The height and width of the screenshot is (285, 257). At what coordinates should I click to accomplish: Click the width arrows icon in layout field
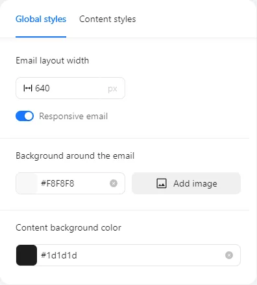pos(28,88)
